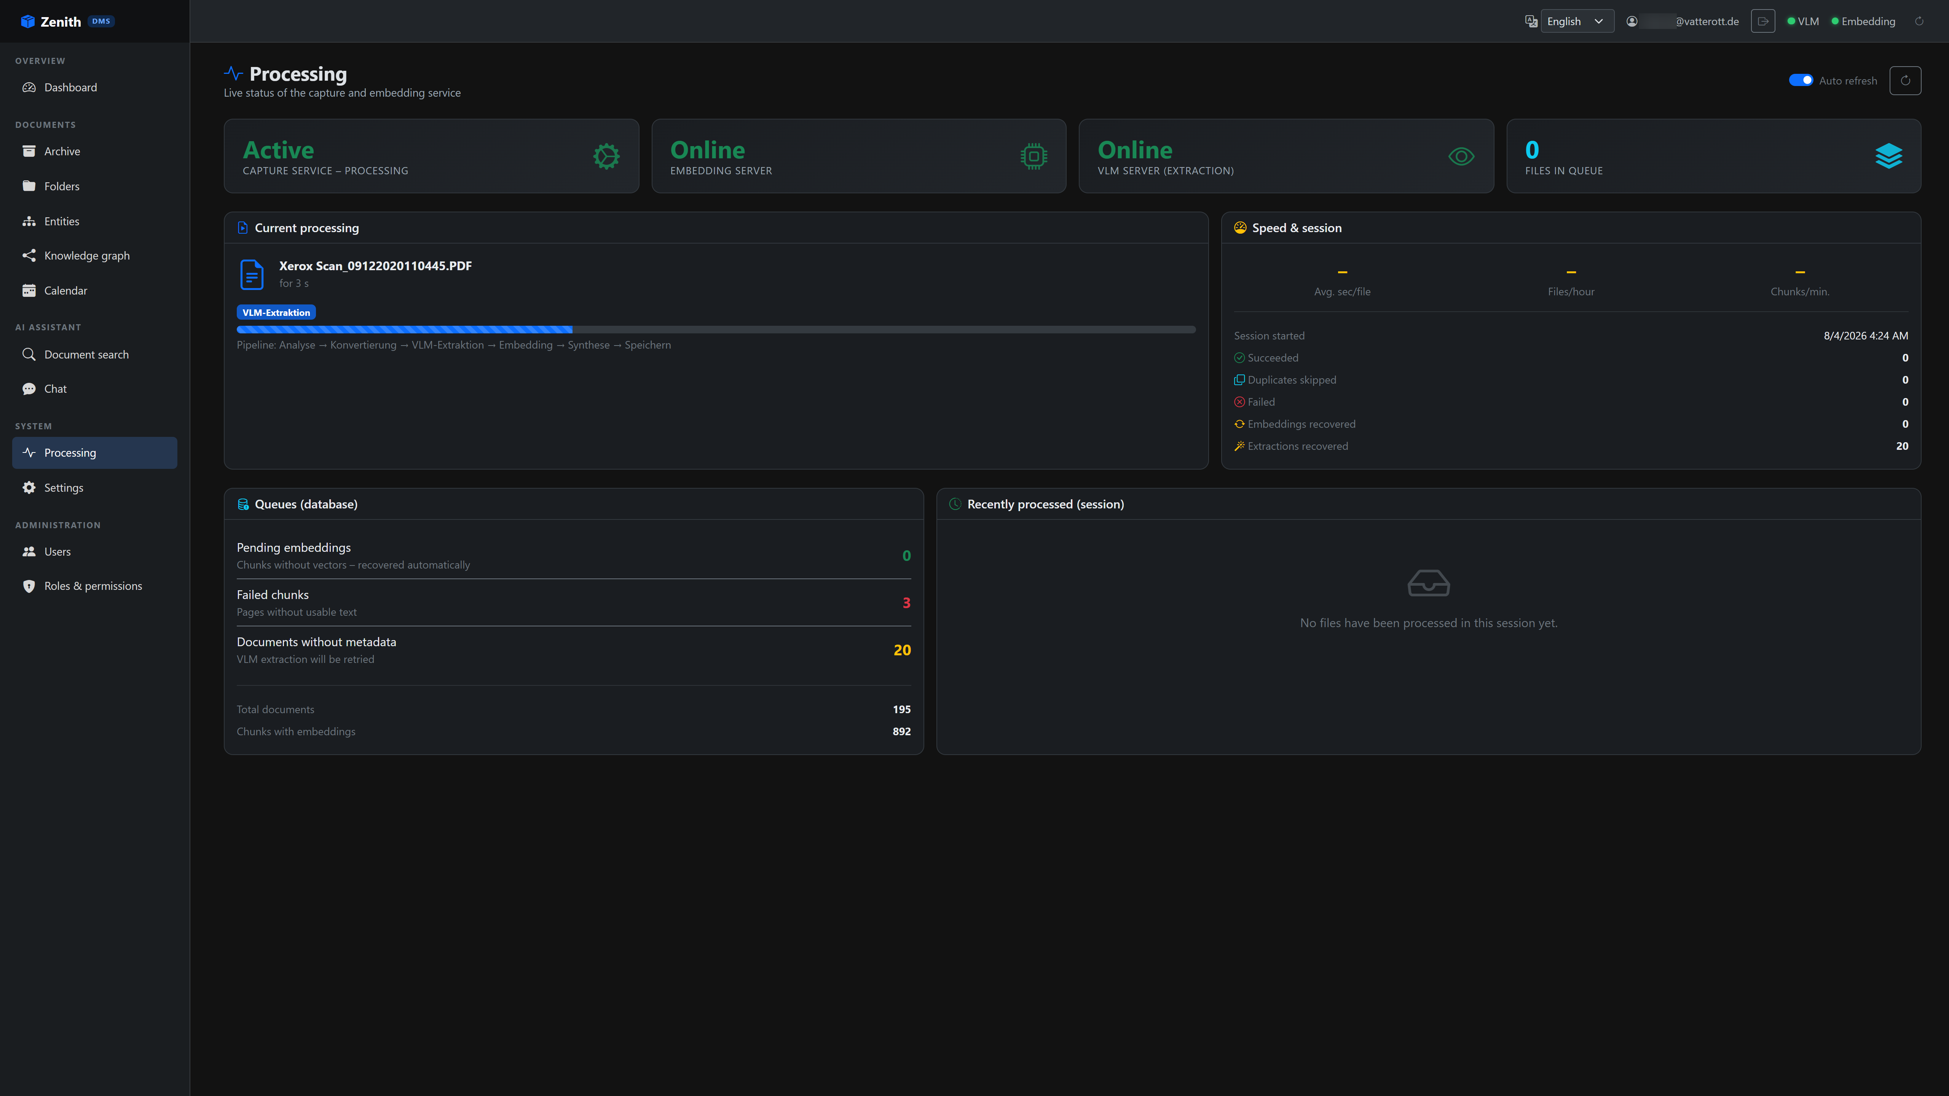Click the empty inbox tray icon
This screenshot has width=1949, height=1096.
[1429, 583]
